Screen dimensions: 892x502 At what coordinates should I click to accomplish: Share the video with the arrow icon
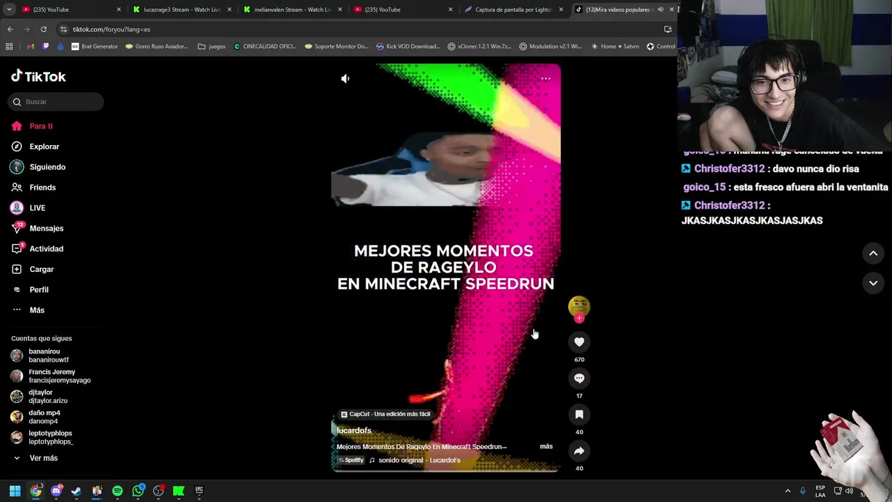(579, 450)
